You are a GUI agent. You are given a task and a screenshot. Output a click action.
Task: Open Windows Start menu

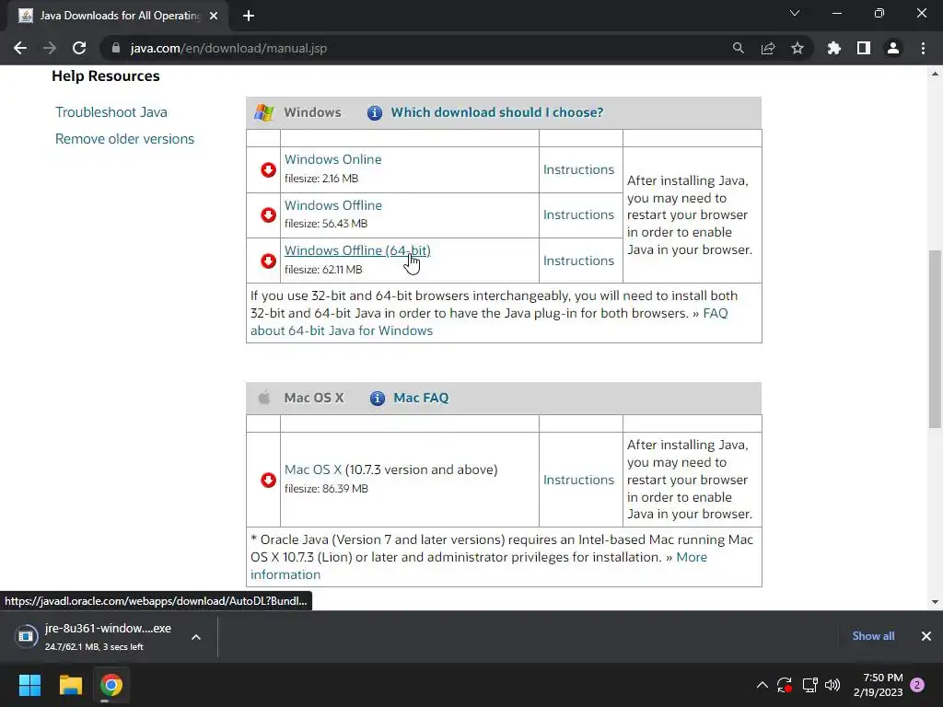point(29,685)
